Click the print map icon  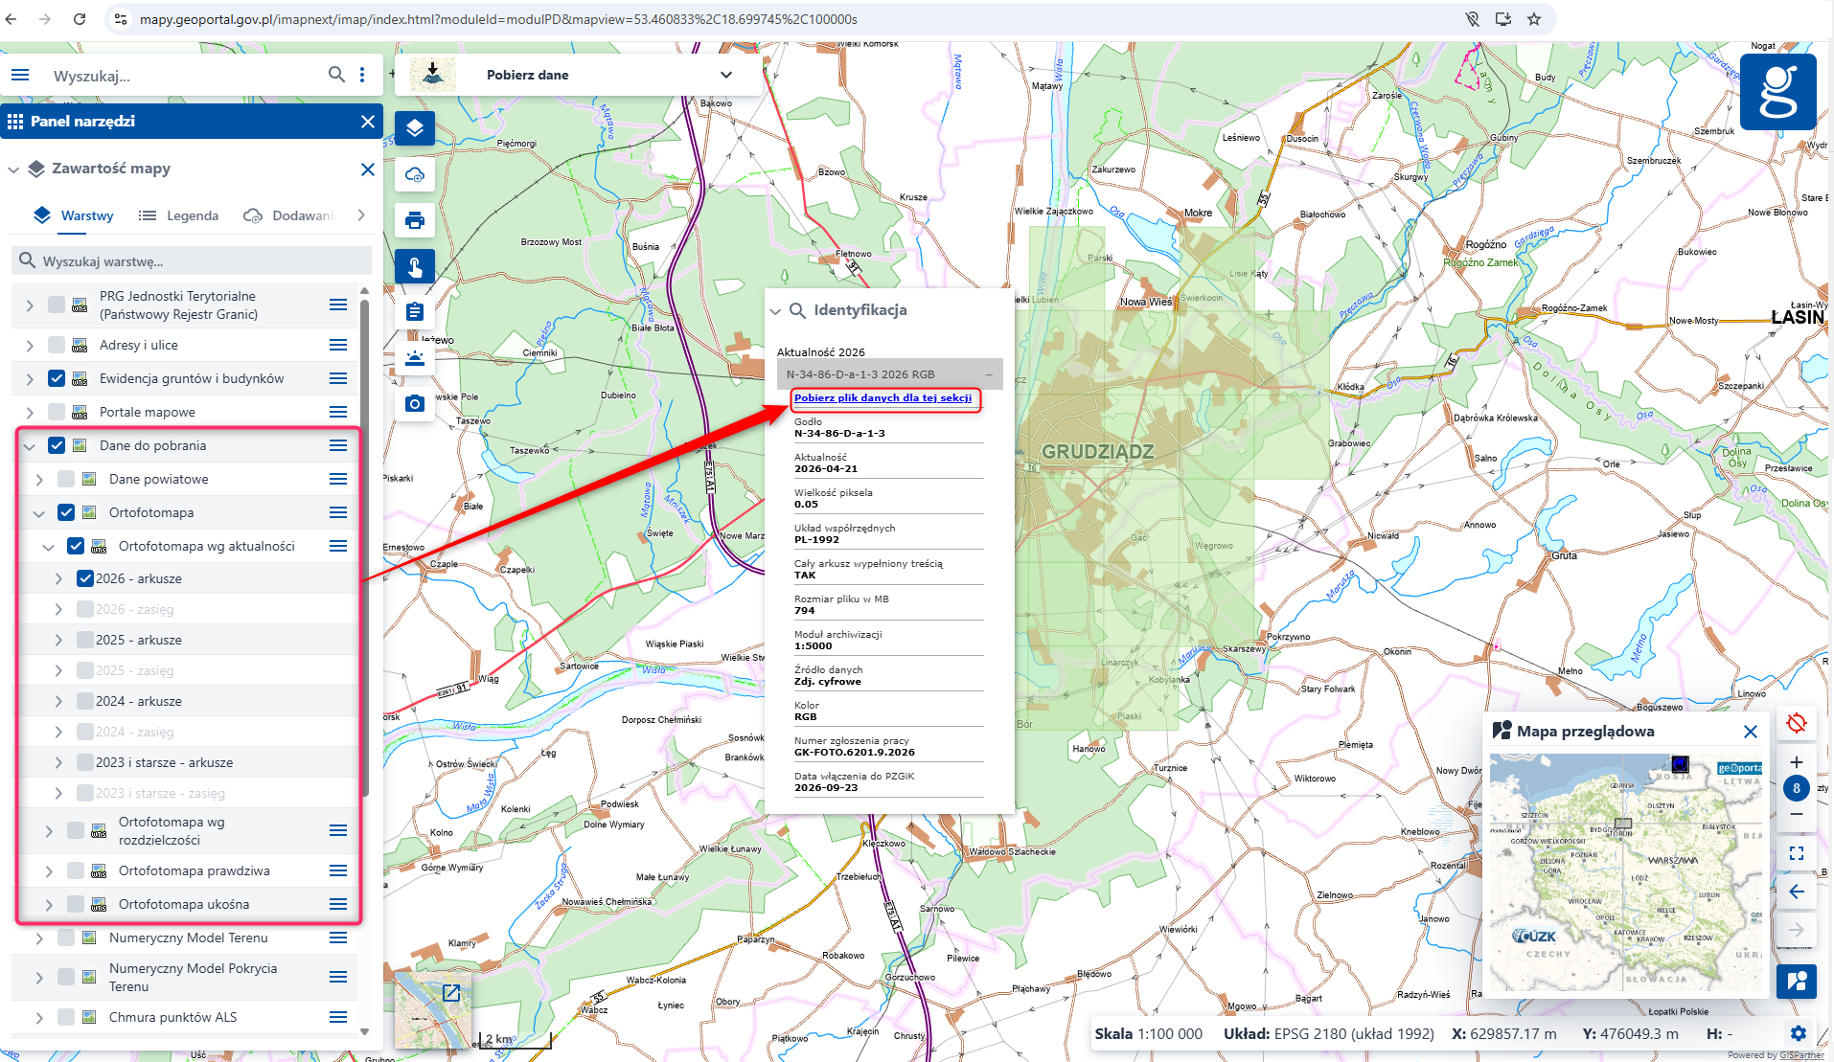(415, 220)
